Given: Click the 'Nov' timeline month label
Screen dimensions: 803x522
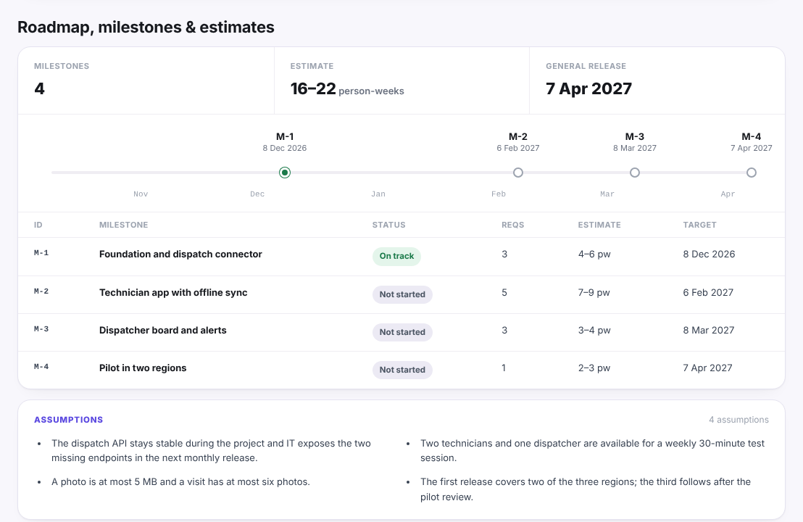Looking at the screenshot, I should [x=141, y=194].
